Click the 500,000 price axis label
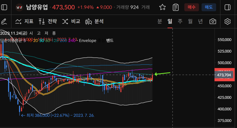Screen dimensions: 237x128 click(224, 63)
